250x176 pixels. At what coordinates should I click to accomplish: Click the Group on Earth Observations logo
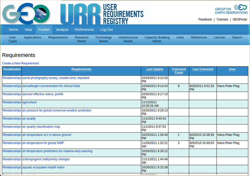[231, 9]
